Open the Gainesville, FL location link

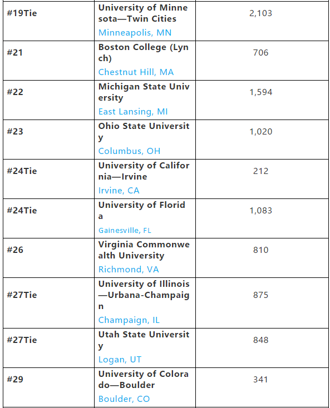coord(125,230)
